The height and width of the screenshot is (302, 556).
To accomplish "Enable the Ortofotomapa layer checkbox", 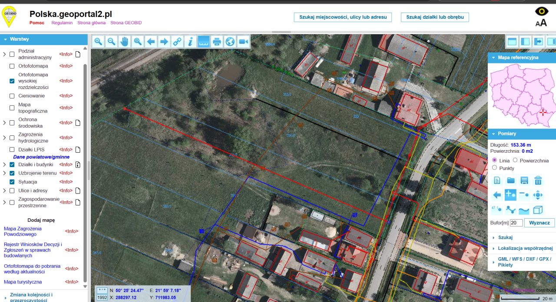I will pyautogui.click(x=12, y=66).
